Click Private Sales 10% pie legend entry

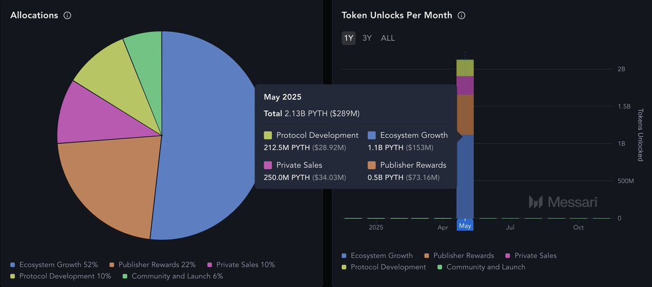pos(241,265)
